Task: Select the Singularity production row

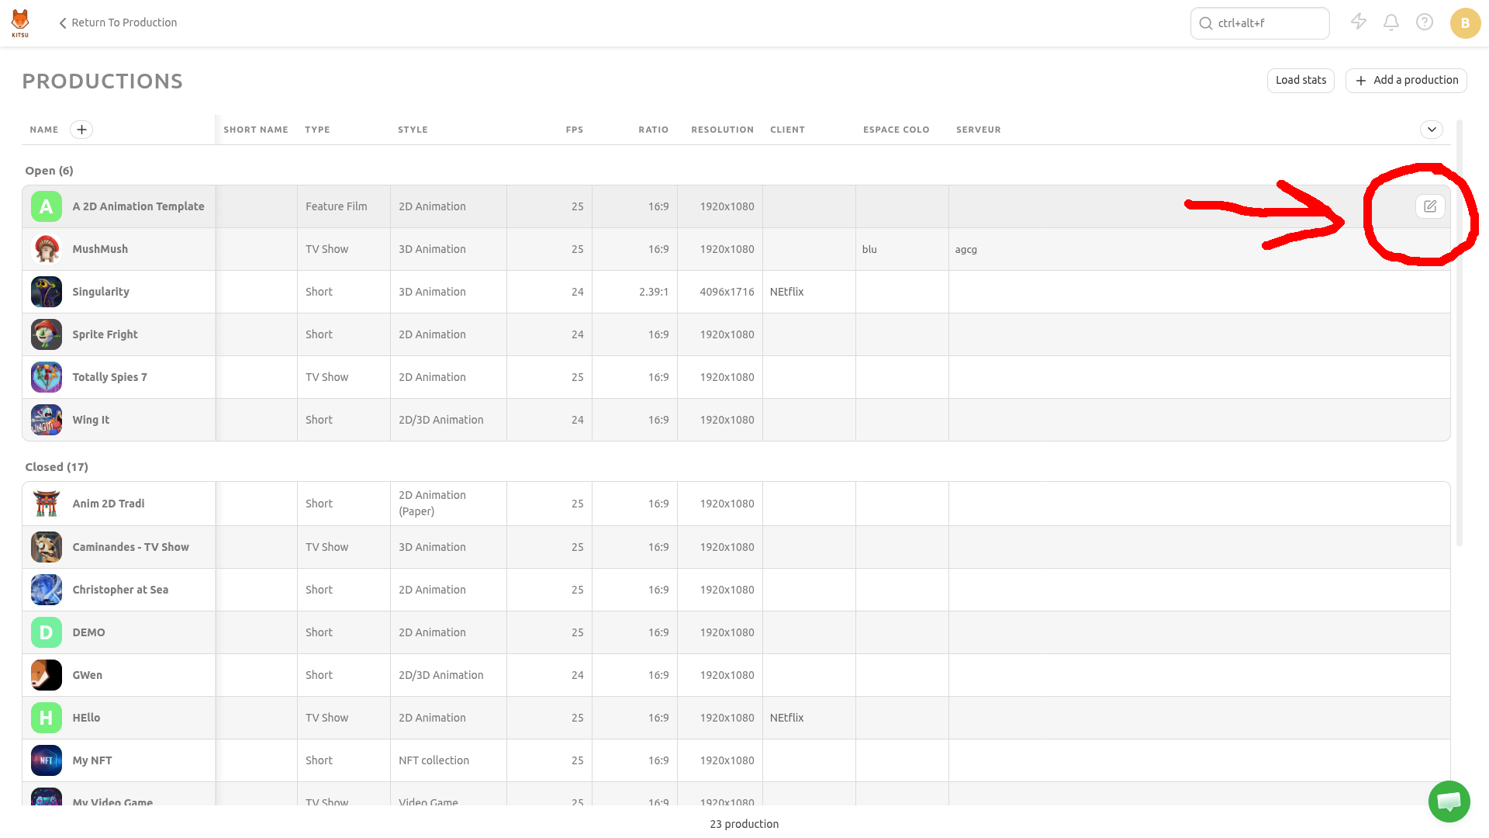Action: [x=736, y=292]
